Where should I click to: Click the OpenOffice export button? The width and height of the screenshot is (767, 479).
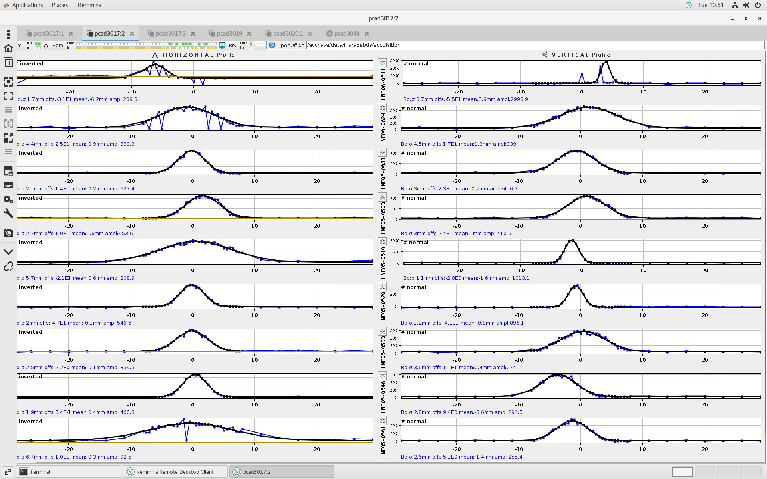click(286, 45)
